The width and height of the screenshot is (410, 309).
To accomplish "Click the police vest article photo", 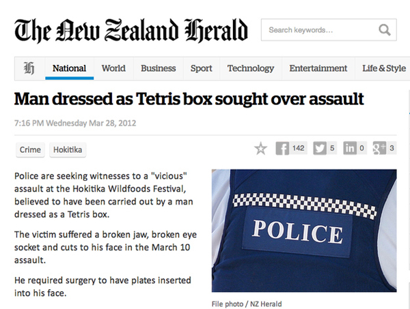I will (x=304, y=232).
